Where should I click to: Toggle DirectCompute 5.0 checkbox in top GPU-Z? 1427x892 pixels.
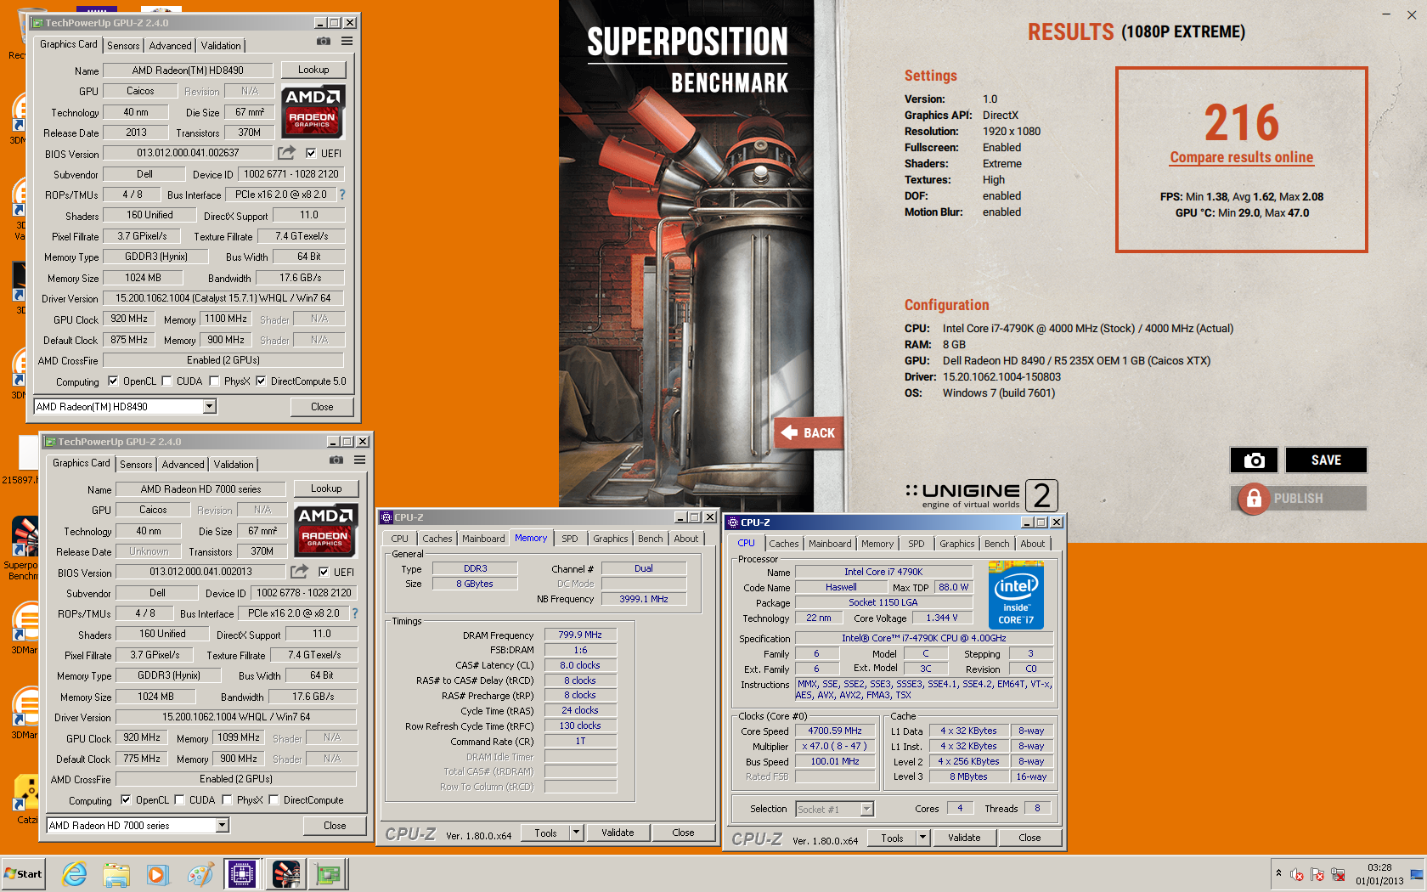click(x=261, y=381)
